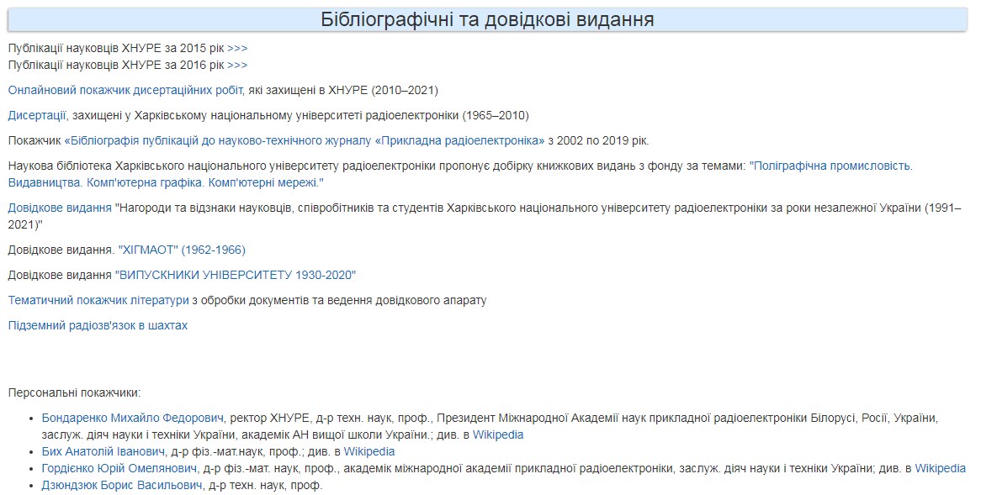Viewport: 981px width, 495px height.
Task: Open Wikipedia link for Гордієнко
Action: [941, 469]
